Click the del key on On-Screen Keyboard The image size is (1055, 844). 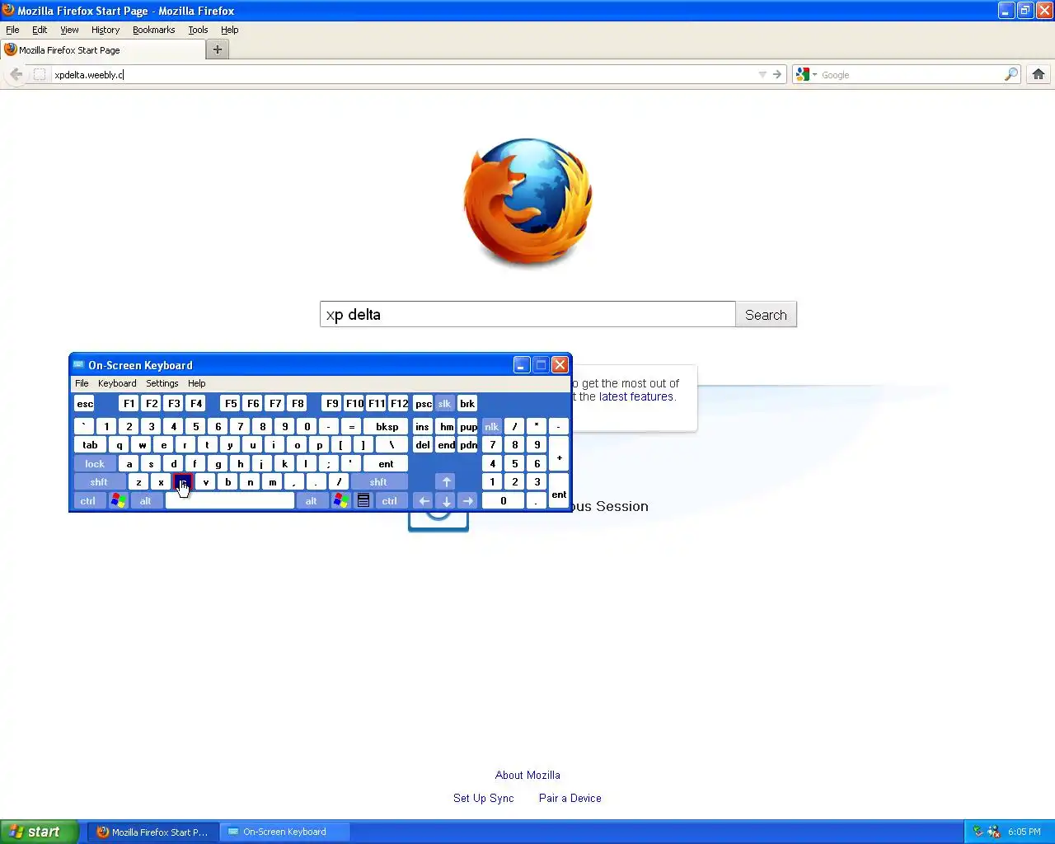(422, 445)
